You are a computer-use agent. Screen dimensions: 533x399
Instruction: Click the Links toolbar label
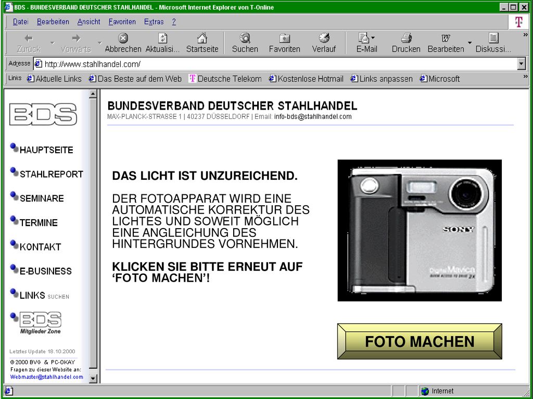coord(15,78)
